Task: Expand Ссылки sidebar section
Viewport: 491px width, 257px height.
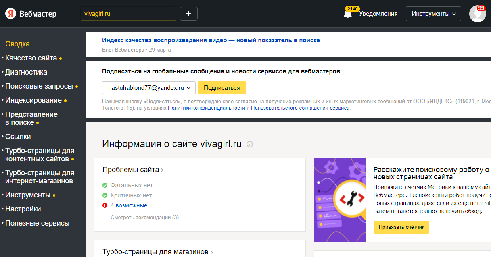Action: point(18,137)
